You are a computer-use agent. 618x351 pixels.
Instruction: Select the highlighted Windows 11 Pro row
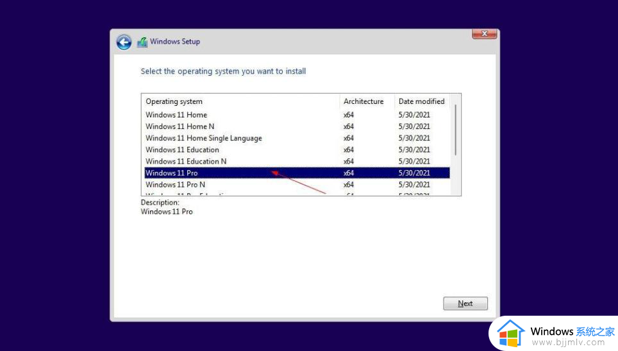tap(297, 173)
